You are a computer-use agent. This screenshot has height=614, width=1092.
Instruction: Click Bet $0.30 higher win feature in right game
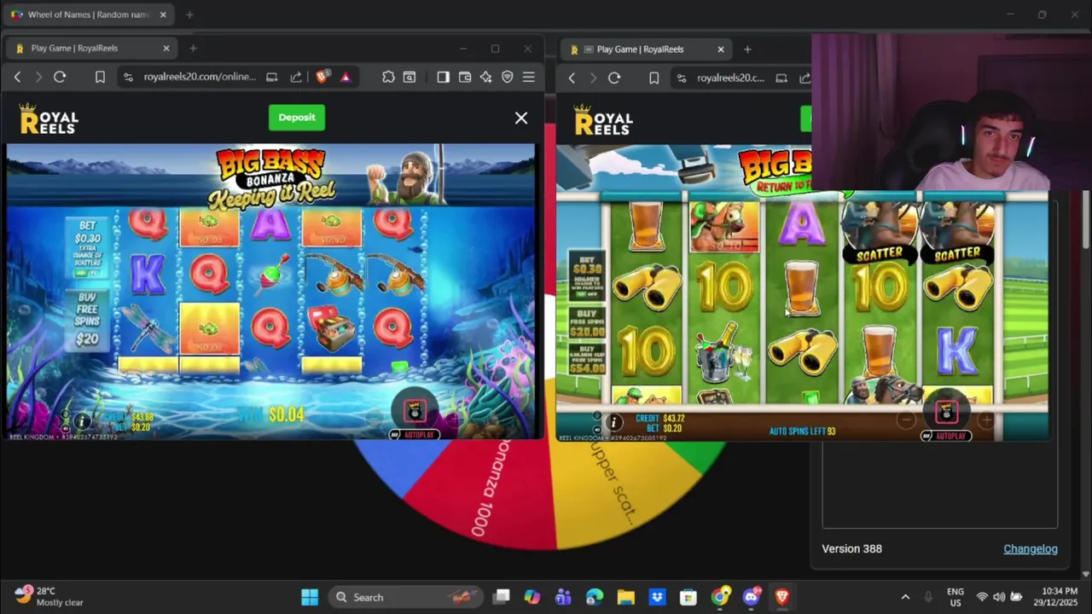[587, 274]
